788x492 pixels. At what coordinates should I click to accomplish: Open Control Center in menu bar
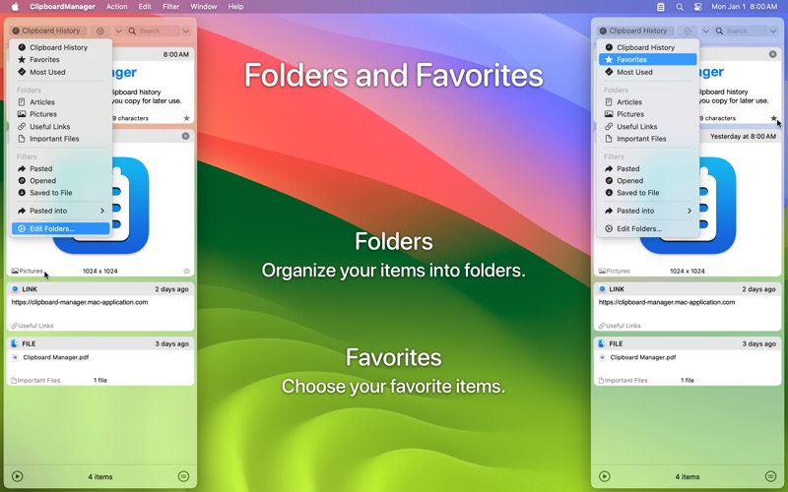pos(698,7)
